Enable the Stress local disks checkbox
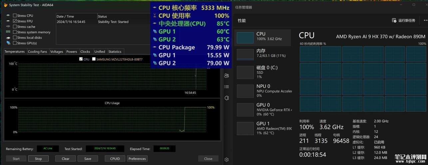The width and height of the screenshot is (428, 165). [15, 38]
